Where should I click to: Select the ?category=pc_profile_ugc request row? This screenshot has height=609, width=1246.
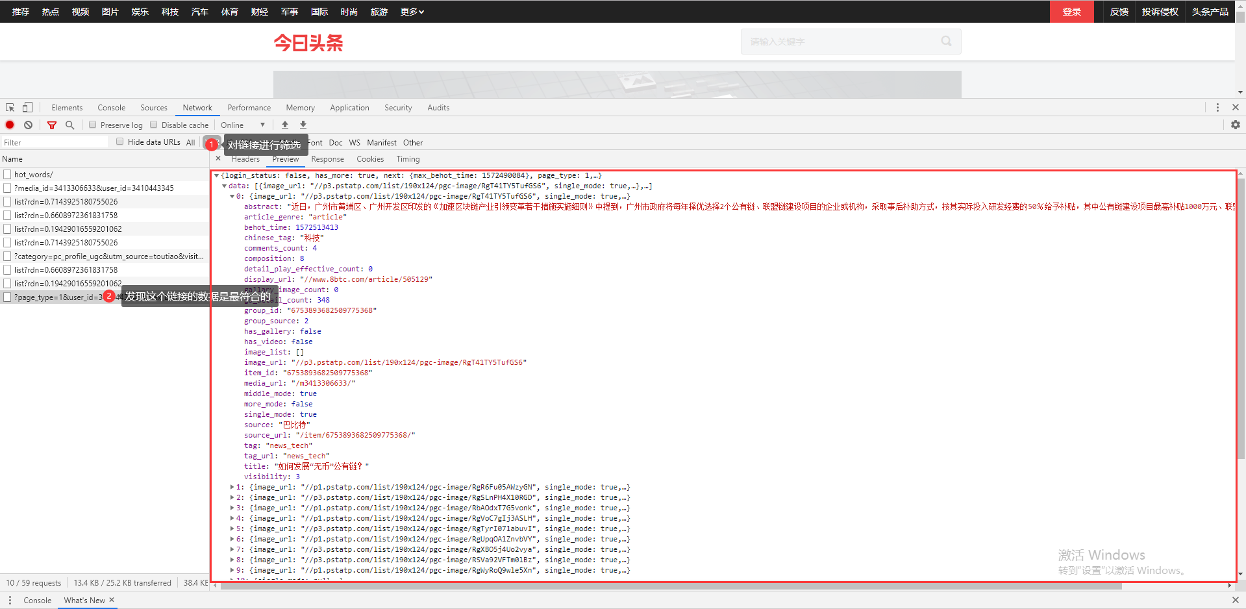[105, 256]
